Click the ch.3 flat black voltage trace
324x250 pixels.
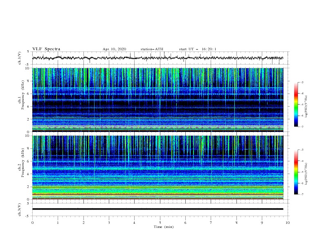(157, 209)
